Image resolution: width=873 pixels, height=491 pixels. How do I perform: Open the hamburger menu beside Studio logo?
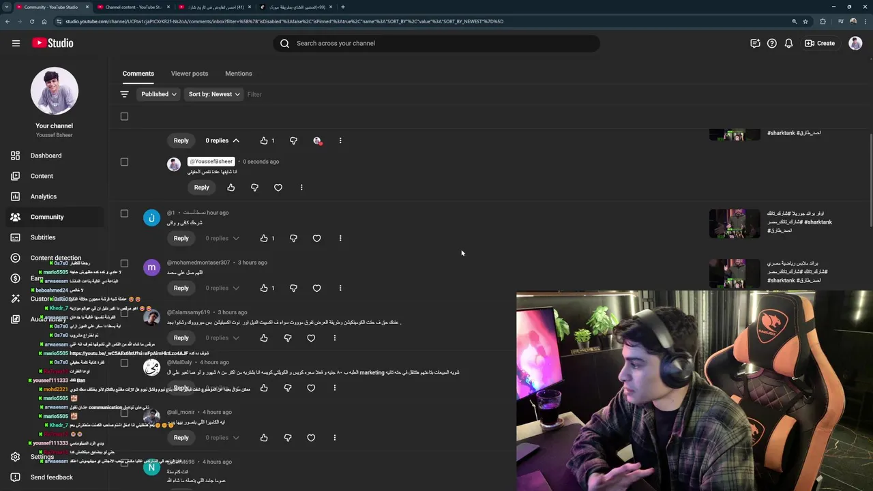point(16,43)
